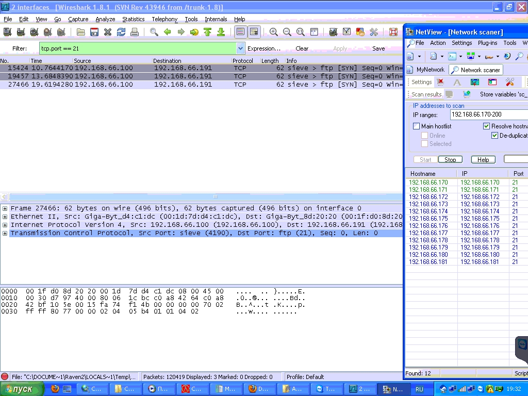Image resolution: width=528 pixels, height=396 pixels.
Task: Click the tcp.port == 21 filter field
Action: tap(138, 48)
